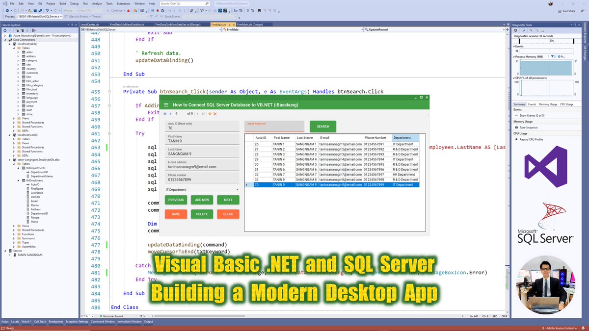
Task: Open the Analyze menu
Action: point(97,3)
